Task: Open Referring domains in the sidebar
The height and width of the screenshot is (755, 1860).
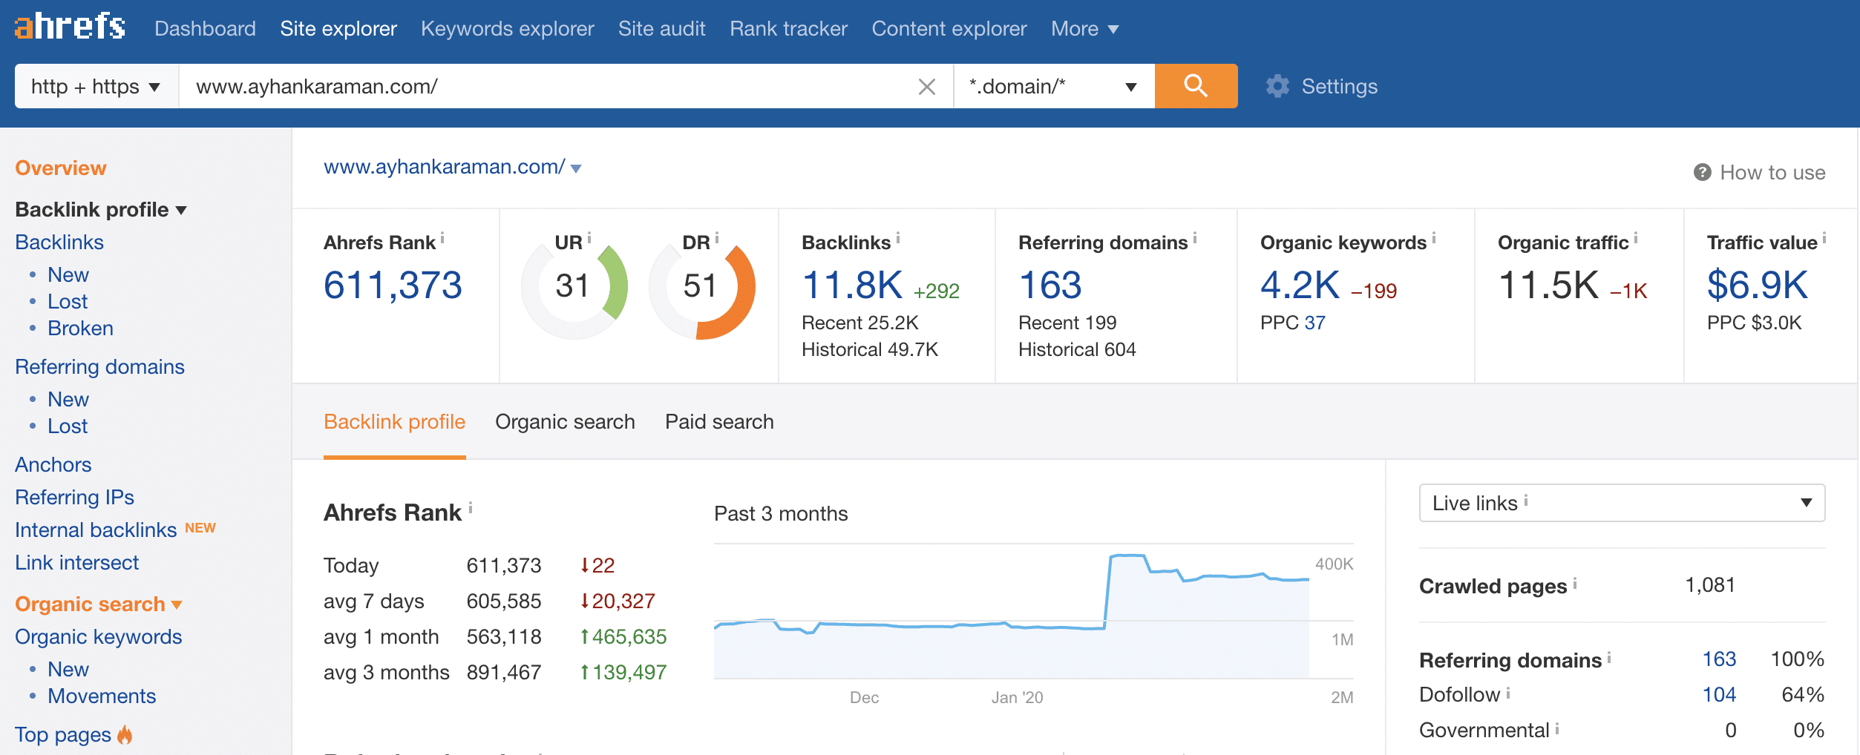Action: (99, 366)
